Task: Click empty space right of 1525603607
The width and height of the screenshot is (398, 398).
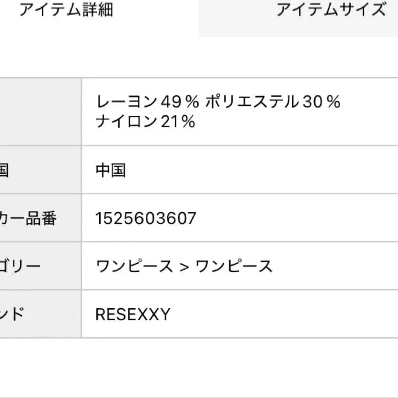Action: (x=294, y=218)
